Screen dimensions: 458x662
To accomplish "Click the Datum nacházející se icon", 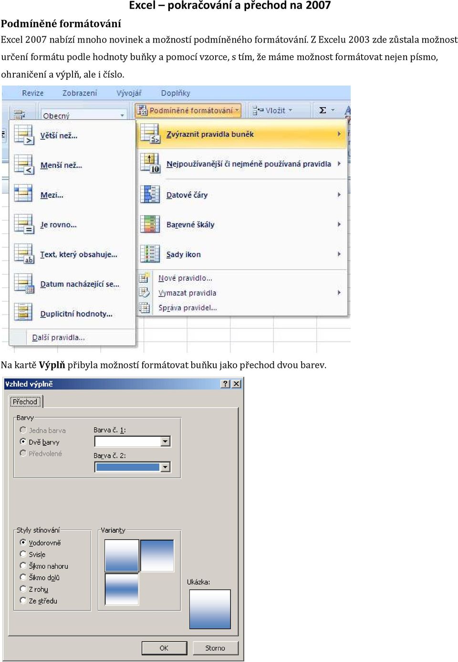I will point(23,284).
